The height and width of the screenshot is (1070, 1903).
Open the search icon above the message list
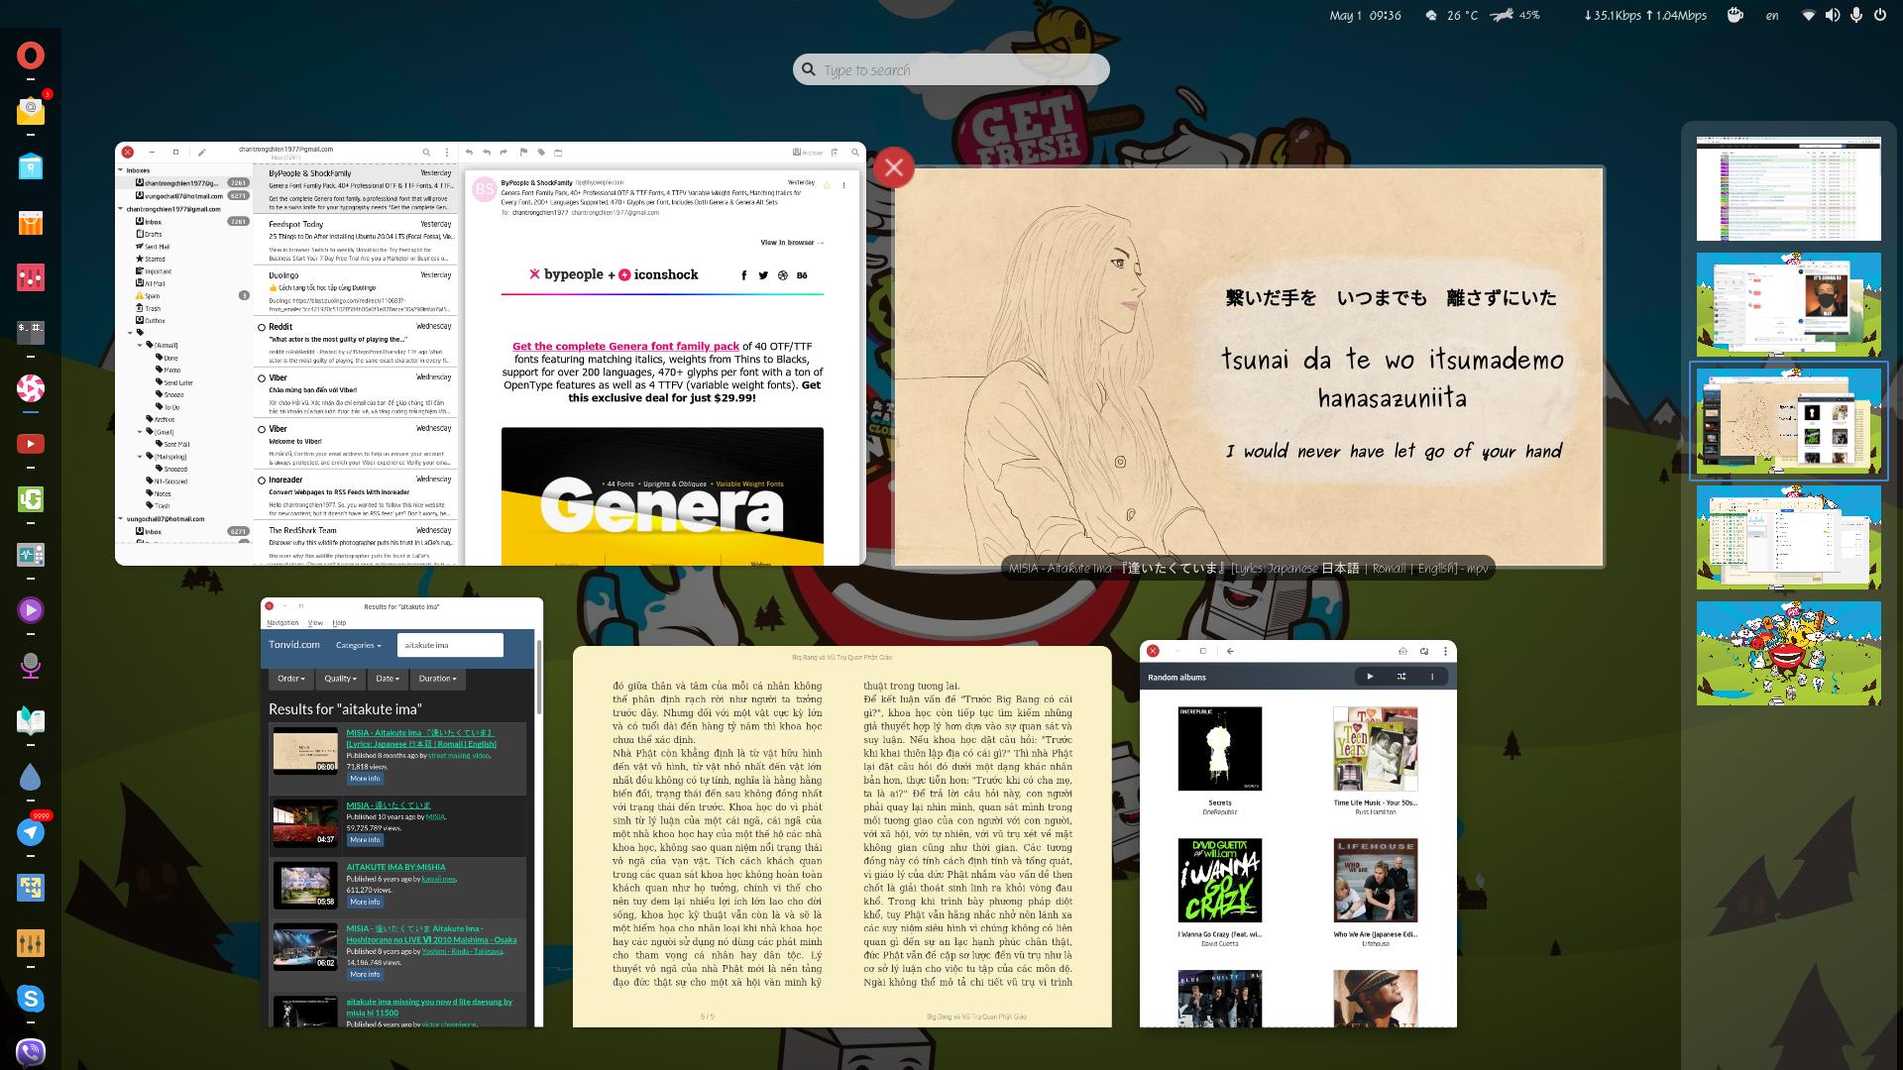426,153
